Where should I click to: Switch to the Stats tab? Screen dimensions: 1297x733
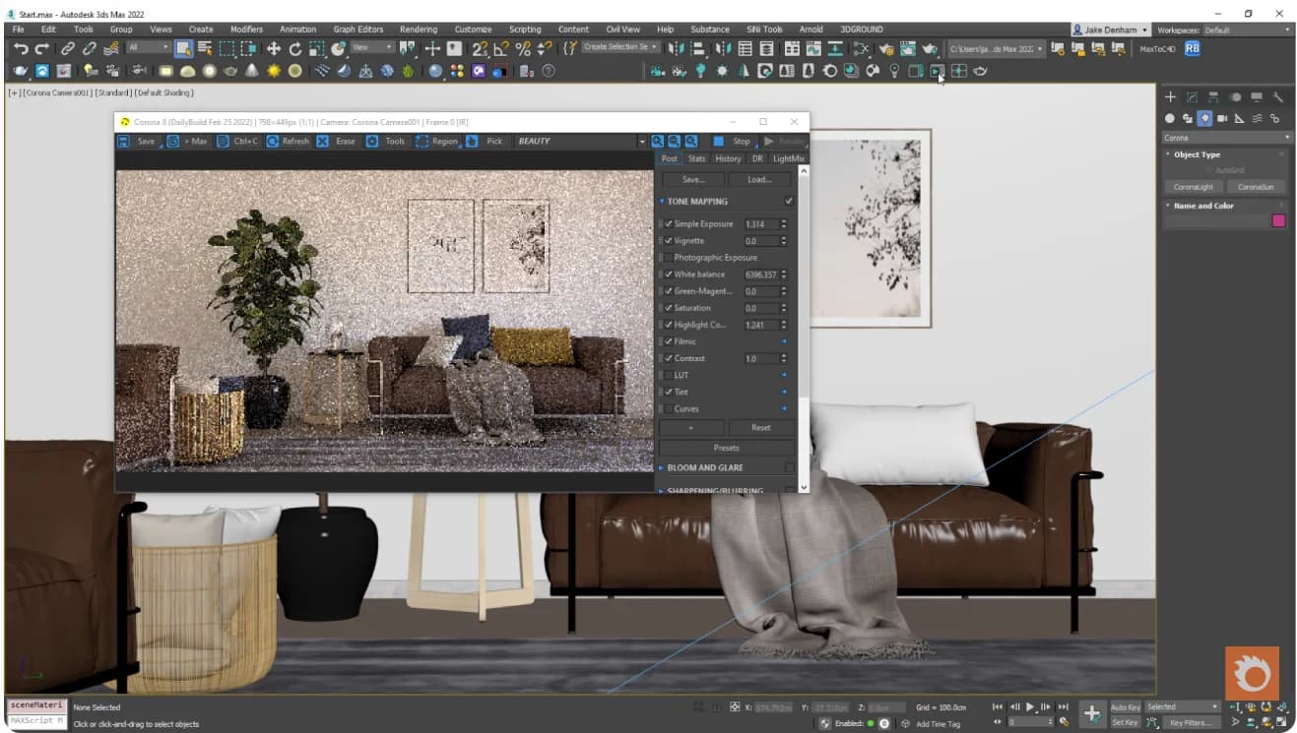(696, 158)
